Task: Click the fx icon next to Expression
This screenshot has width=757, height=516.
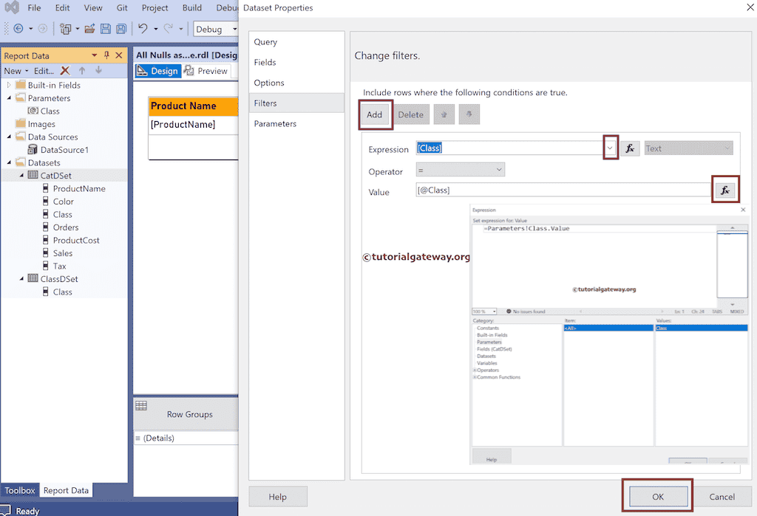Action: coord(630,148)
